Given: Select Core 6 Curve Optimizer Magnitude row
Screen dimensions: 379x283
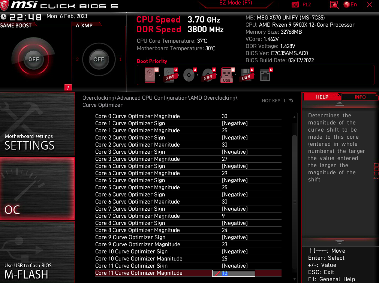Looking at the screenshot, I should pos(188,202).
